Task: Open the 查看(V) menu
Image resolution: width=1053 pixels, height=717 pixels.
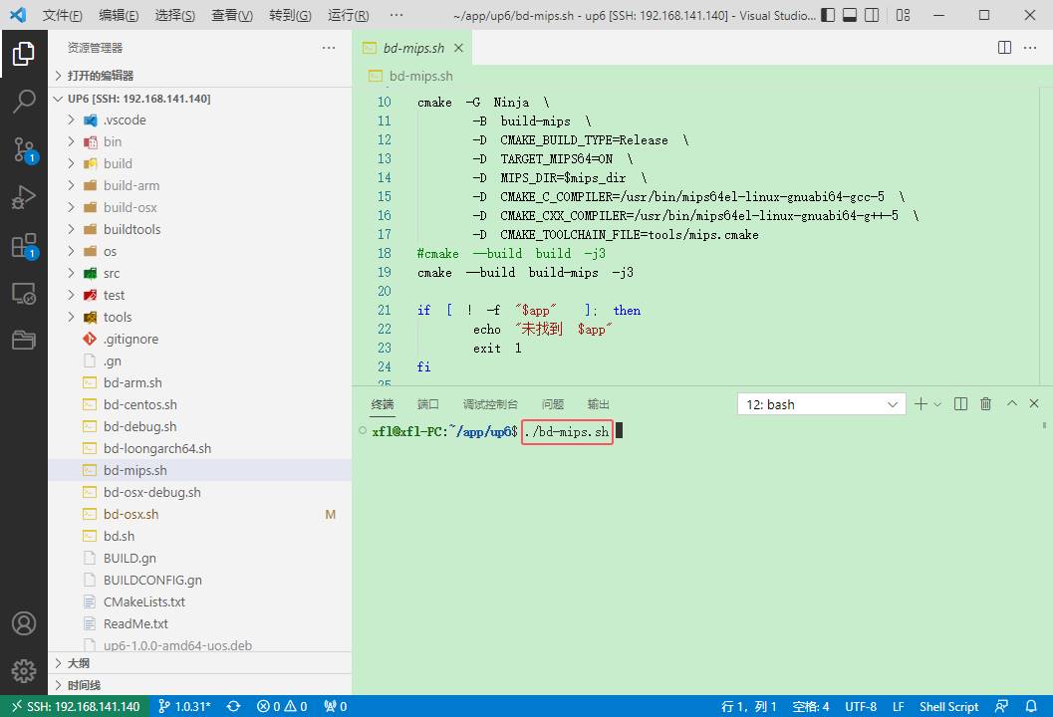Action: [x=232, y=15]
